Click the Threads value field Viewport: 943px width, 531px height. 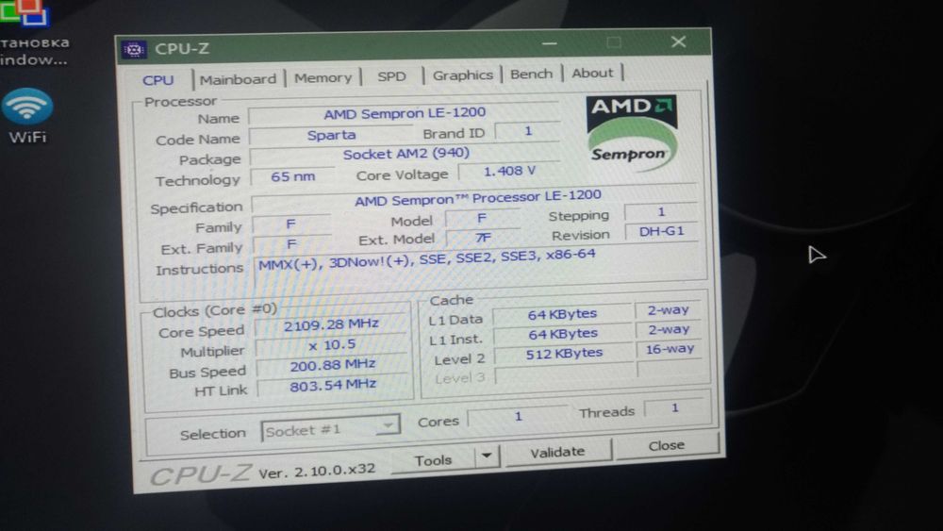click(675, 408)
